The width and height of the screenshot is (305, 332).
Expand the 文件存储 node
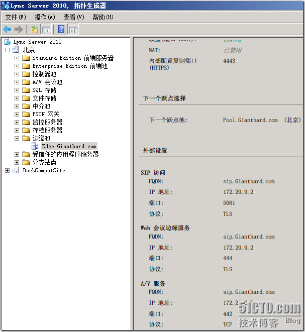point(17,98)
